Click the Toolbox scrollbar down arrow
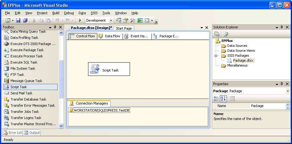The image size is (292, 144). [61, 126]
